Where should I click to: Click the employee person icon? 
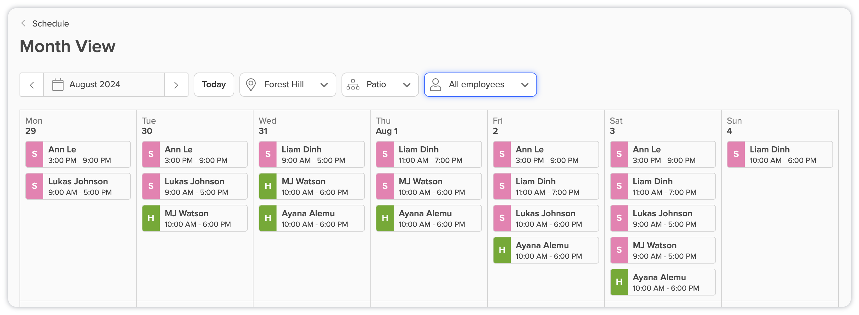point(435,85)
